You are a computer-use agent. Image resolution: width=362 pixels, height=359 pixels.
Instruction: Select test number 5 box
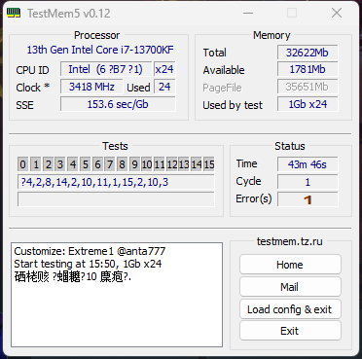[x=85, y=164]
